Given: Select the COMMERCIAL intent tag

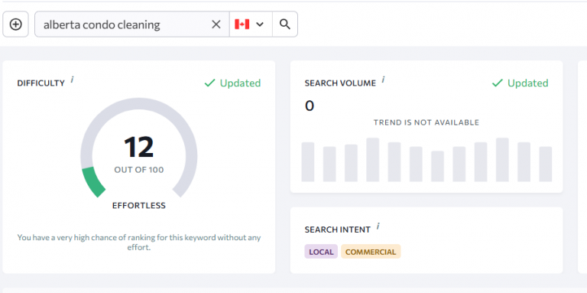Looking at the screenshot, I should [371, 252].
